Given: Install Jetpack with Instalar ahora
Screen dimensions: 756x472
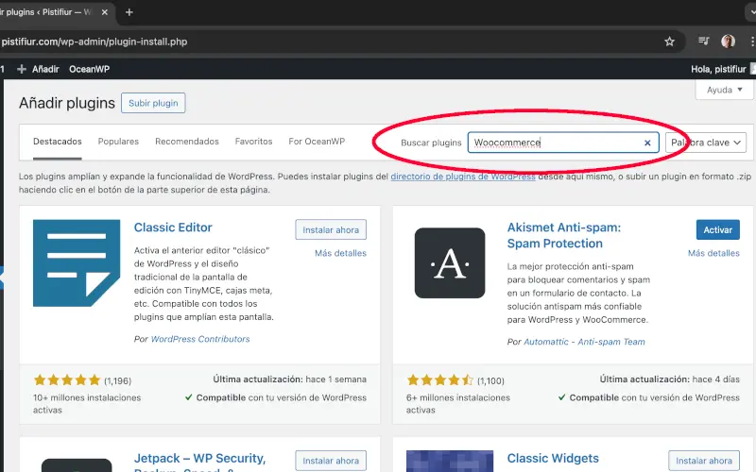Looking at the screenshot, I should point(331,461).
